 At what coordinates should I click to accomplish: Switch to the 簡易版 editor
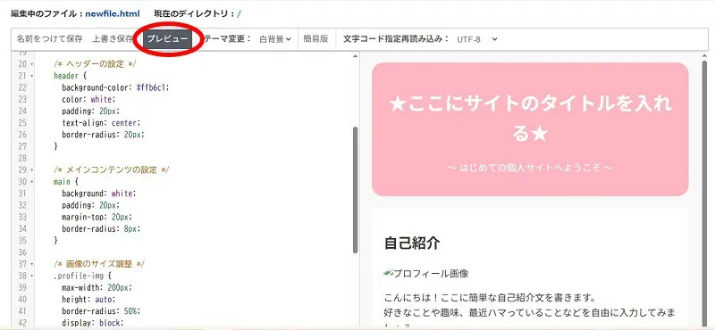pyautogui.click(x=316, y=38)
